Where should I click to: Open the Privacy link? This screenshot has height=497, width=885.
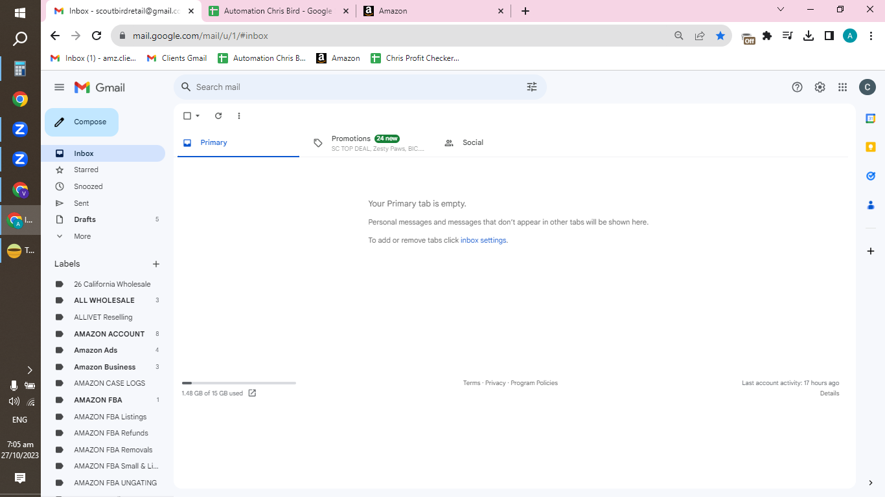click(x=496, y=383)
